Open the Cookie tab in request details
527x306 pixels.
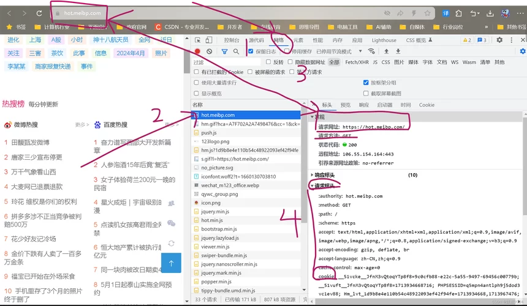427,105
